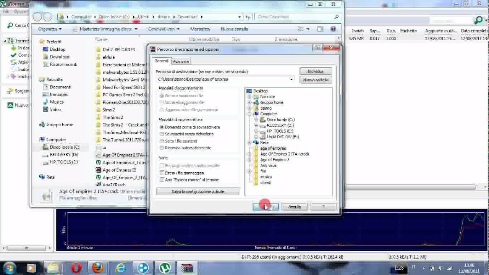Open Documenti library in Explorer sidebar

60,87
